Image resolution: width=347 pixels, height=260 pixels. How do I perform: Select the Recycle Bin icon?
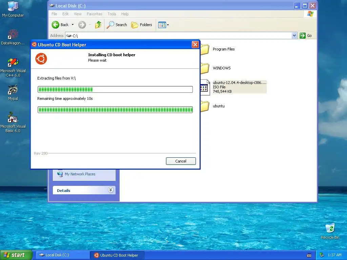tap(330, 232)
